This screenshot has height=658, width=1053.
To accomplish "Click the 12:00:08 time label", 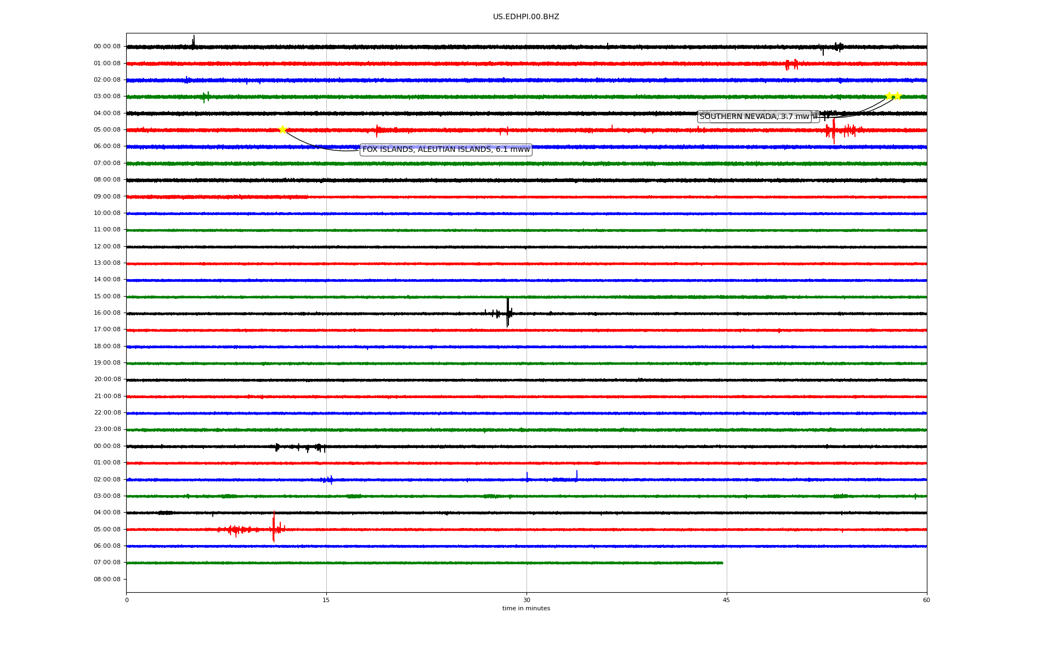I will coord(107,247).
